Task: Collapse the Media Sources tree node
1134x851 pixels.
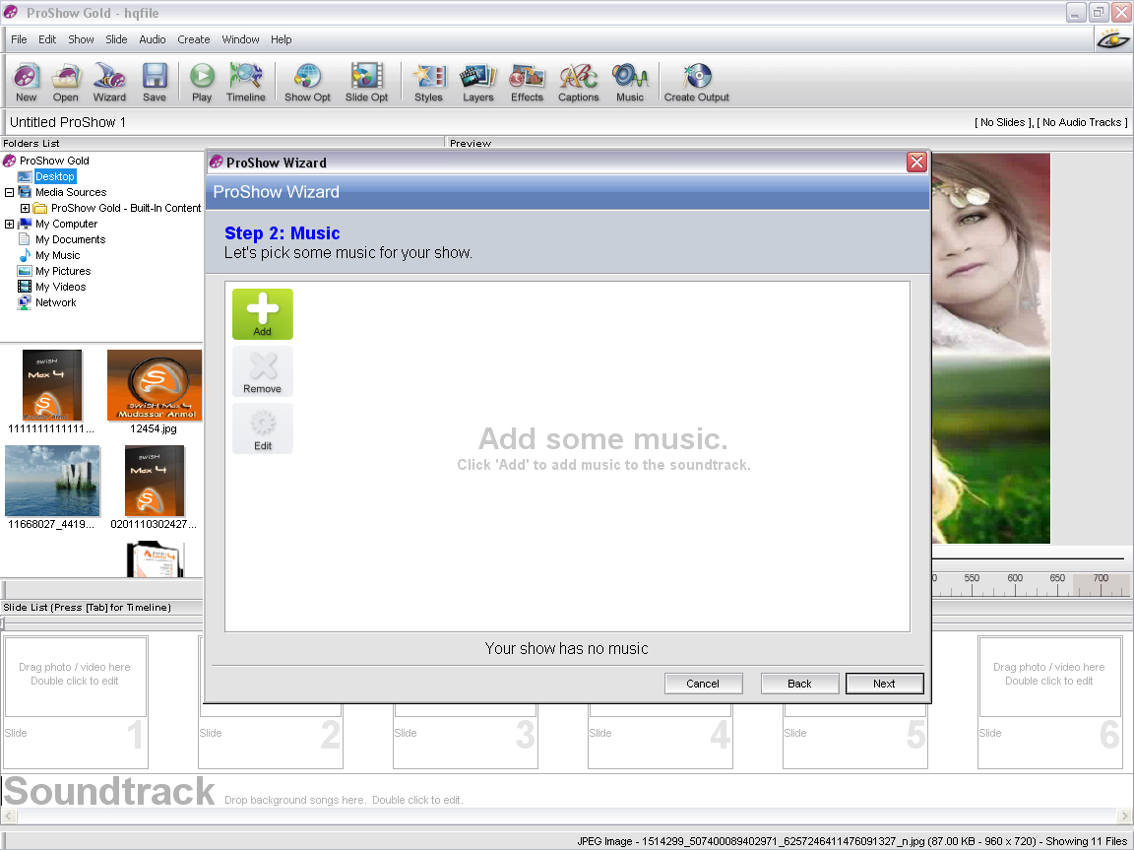Action: point(10,192)
